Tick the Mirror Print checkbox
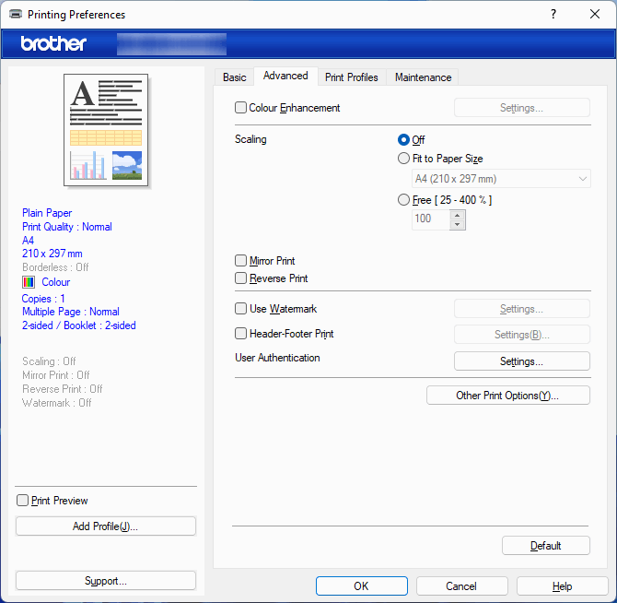 coord(241,261)
